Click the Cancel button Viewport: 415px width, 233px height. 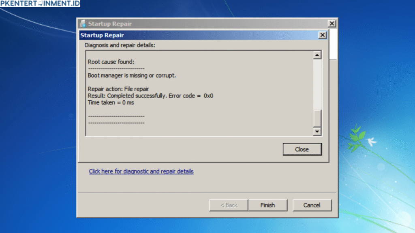pos(312,205)
